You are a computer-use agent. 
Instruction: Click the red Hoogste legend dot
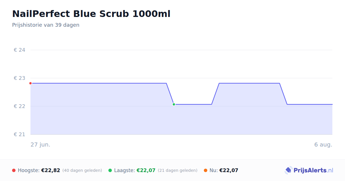coord(14,170)
